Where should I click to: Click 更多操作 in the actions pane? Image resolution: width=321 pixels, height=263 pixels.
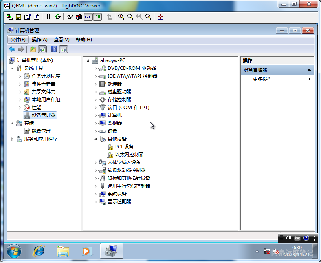pyautogui.click(x=262, y=79)
